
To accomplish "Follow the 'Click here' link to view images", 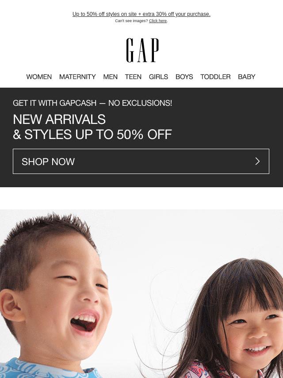I will (x=158, y=21).
